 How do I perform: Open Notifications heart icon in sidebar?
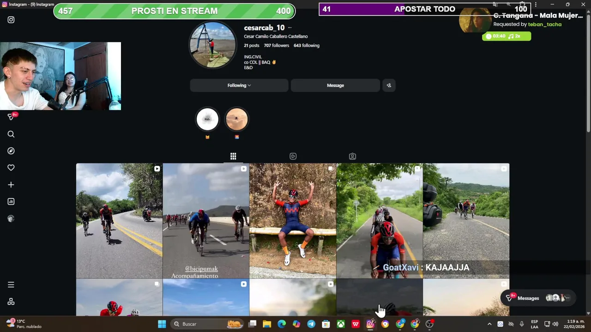click(x=11, y=168)
